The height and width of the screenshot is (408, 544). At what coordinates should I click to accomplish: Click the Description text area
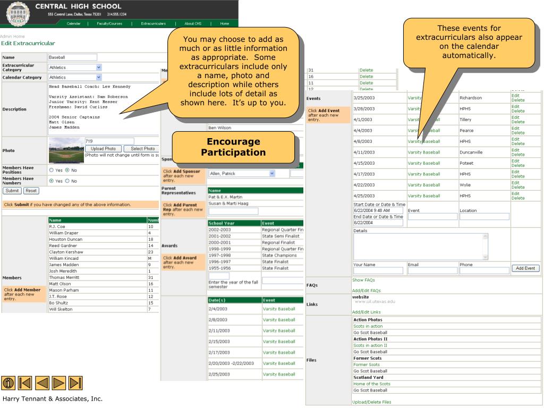pos(104,109)
